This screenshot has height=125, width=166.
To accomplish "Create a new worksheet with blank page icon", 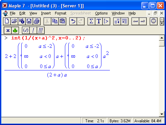I will click(7, 21).
